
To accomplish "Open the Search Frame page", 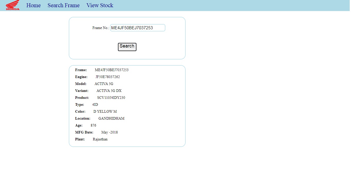I will pyautogui.click(x=63, y=5).
